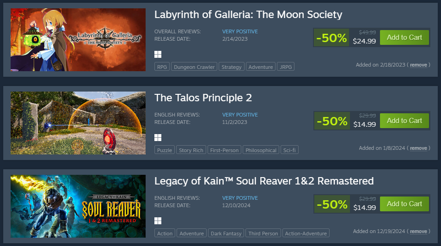Click Windows icon under Legacy of Kain
441x246 pixels.
[x=158, y=221]
